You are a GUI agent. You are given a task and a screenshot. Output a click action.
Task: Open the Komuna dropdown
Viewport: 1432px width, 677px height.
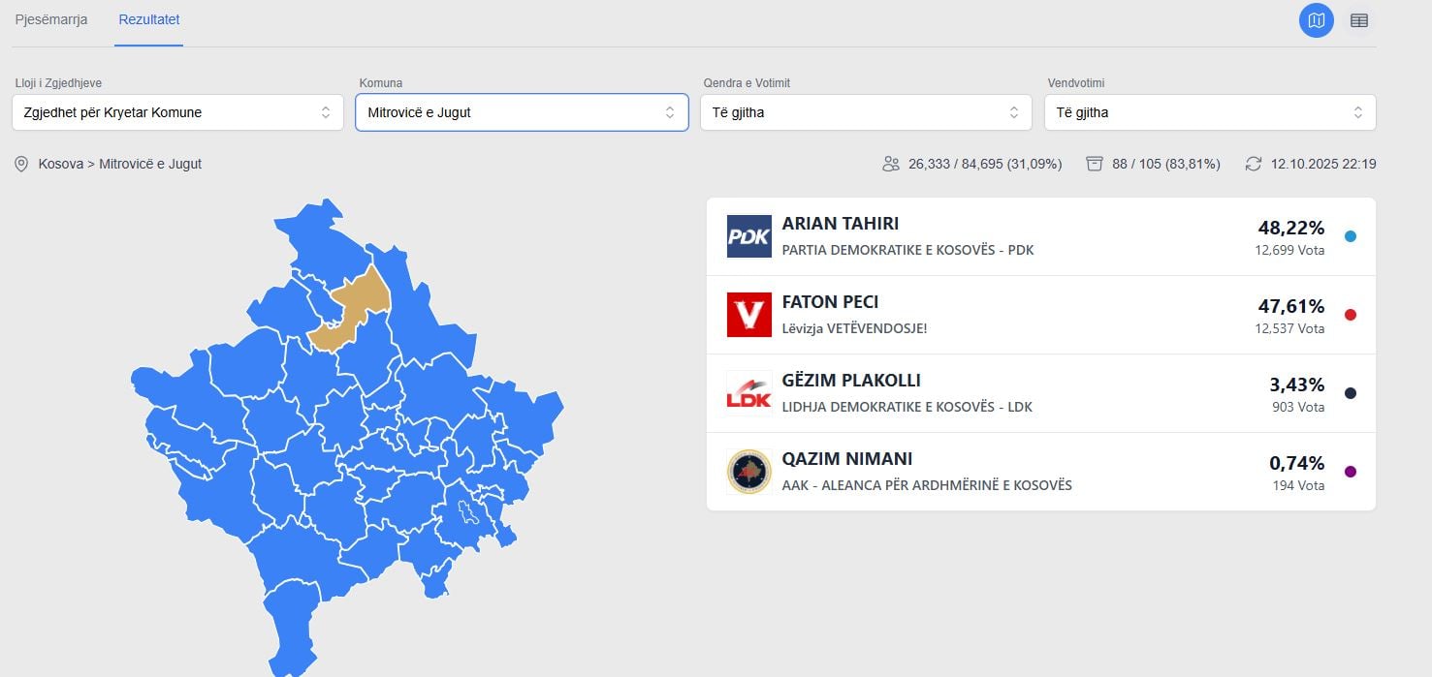[522, 112]
